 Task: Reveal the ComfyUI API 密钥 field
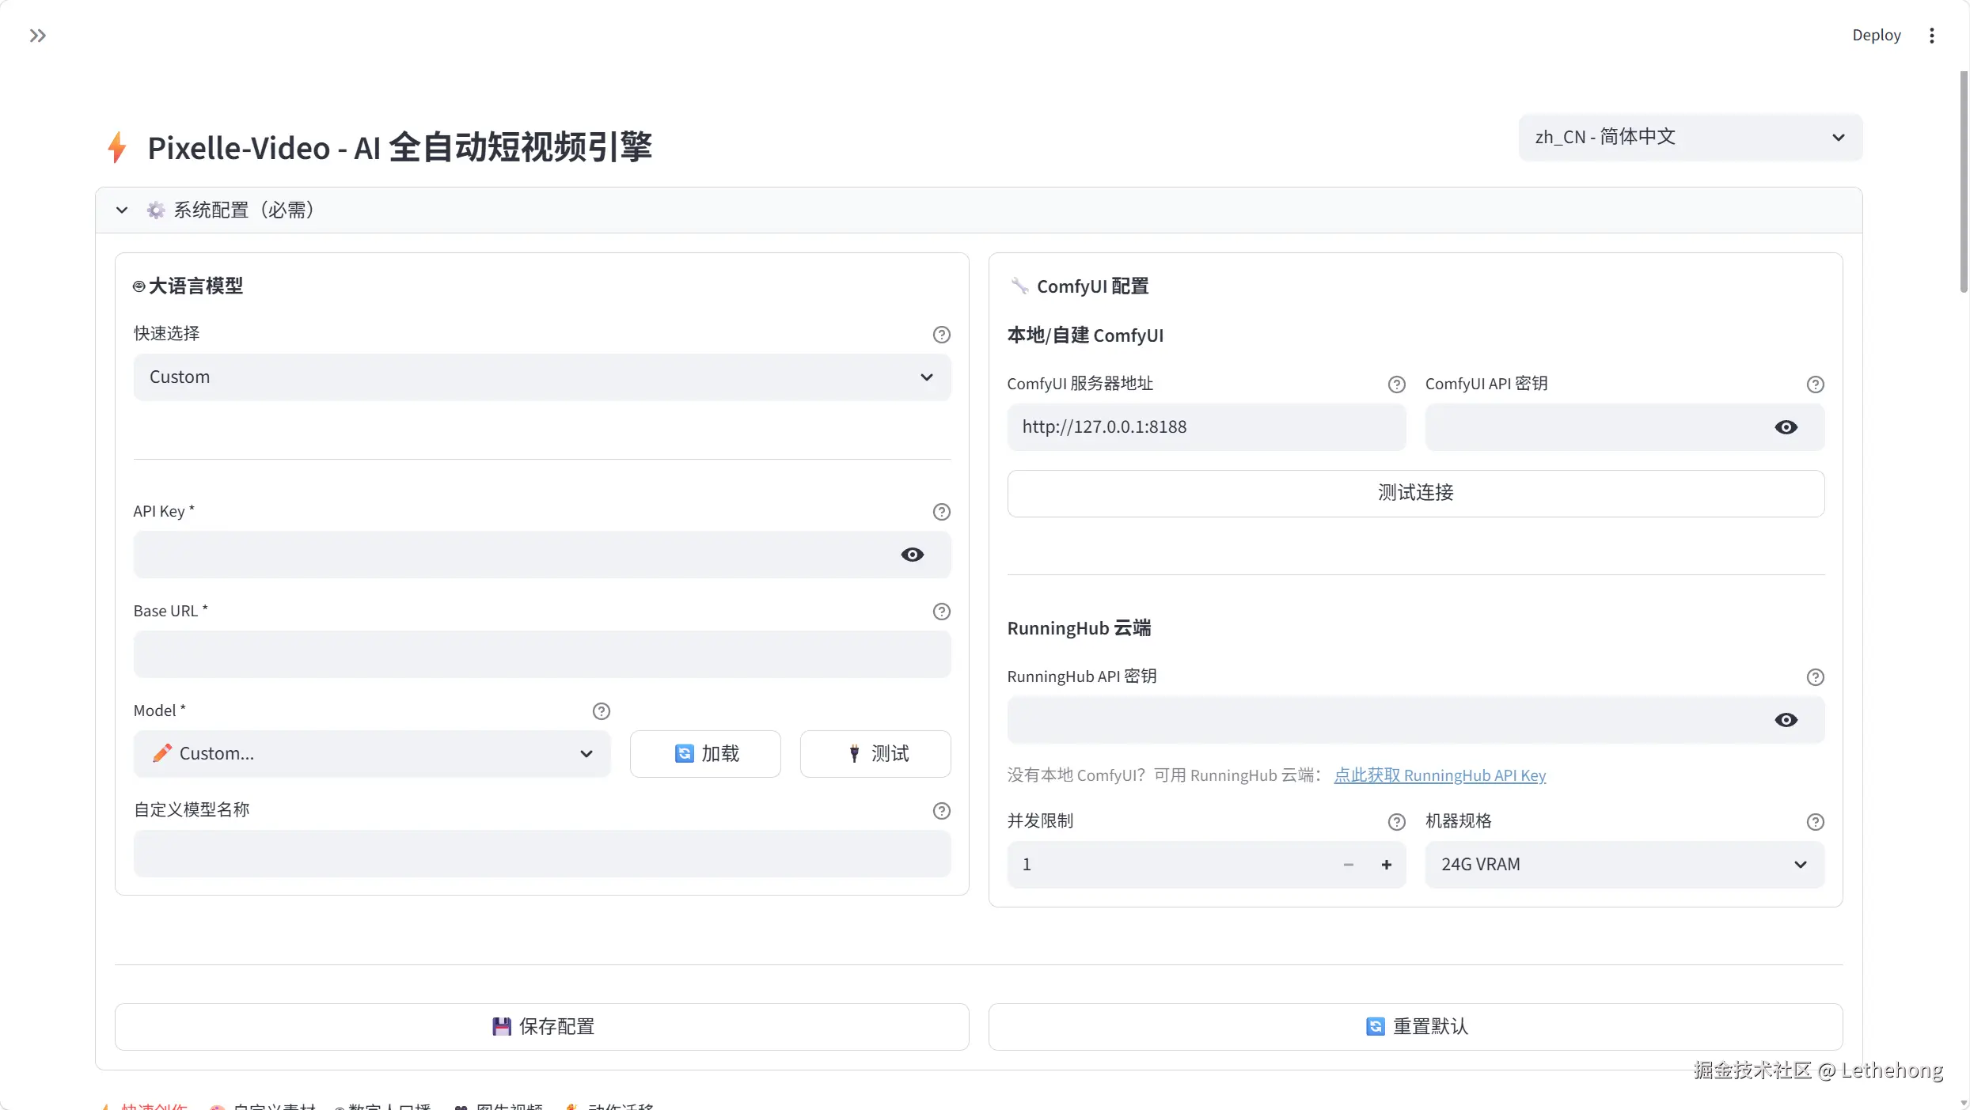[x=1786, y=427]
